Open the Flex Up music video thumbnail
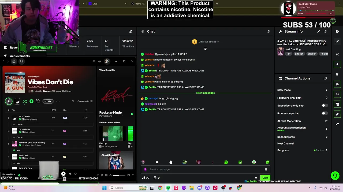343x192 pixels. coord(113,133)
